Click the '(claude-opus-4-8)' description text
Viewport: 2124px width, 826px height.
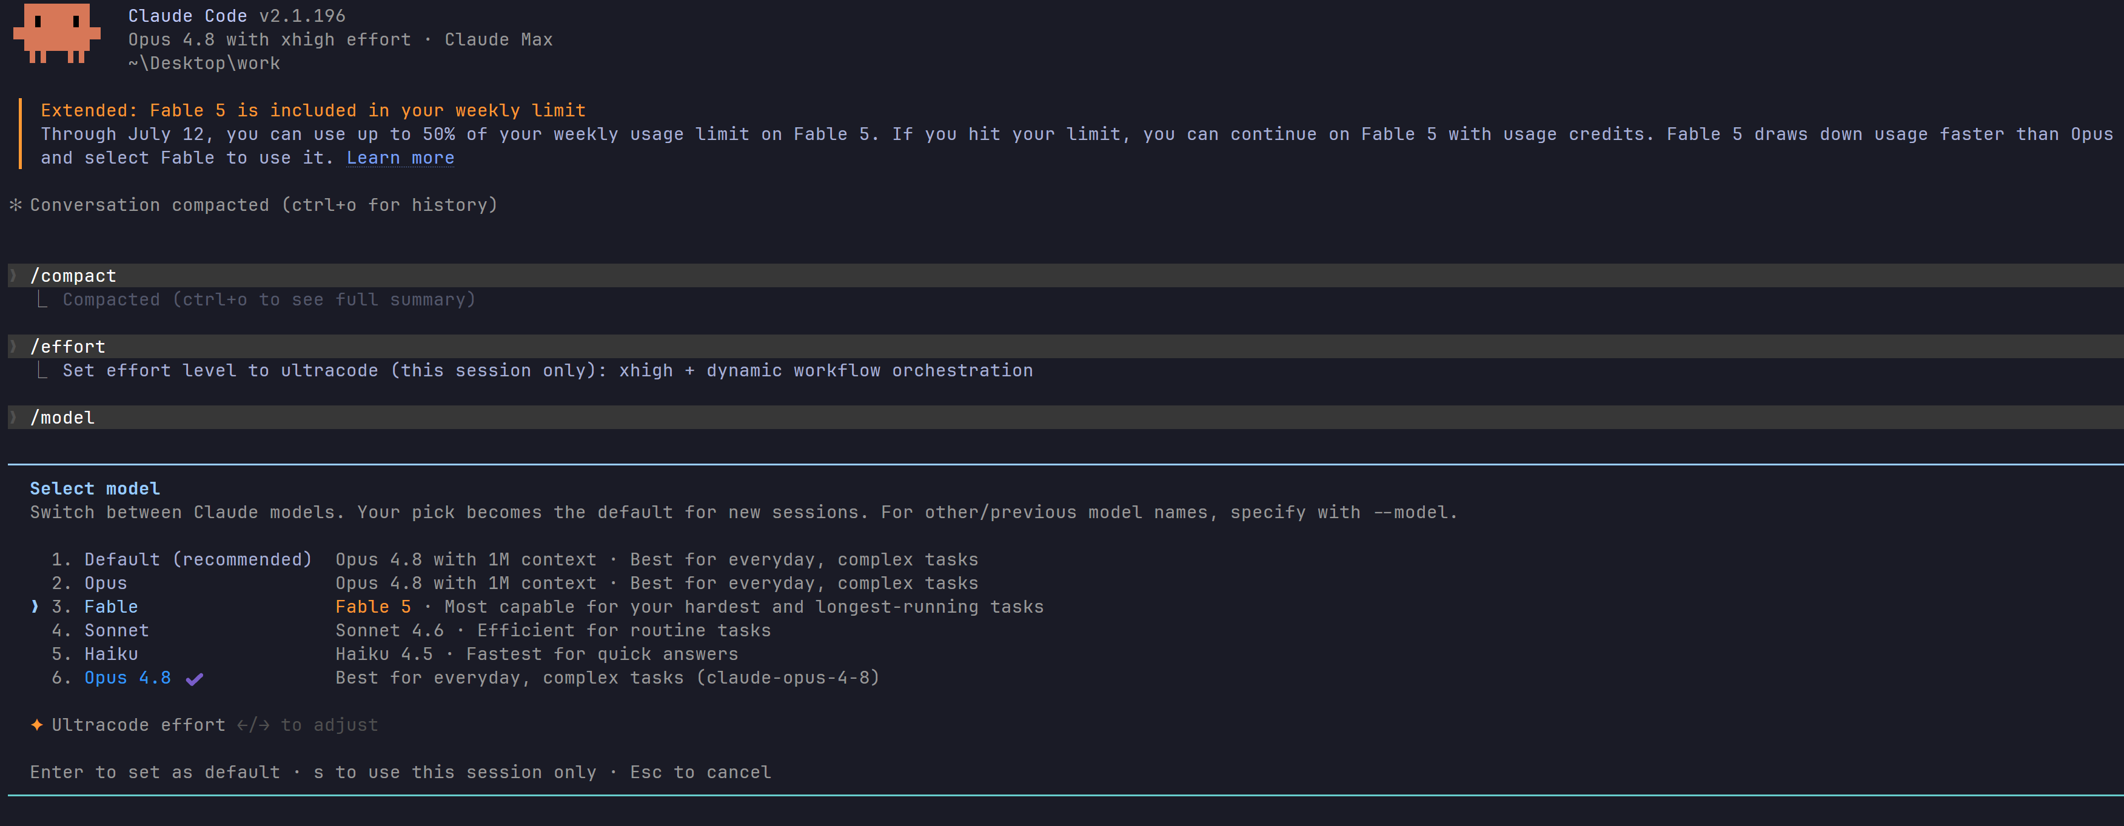click(x=788, y=678)
